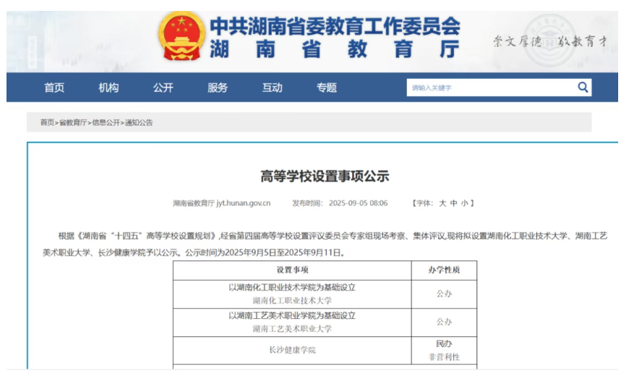Select 公开 in the navigation bar

(x=163, y=88)
